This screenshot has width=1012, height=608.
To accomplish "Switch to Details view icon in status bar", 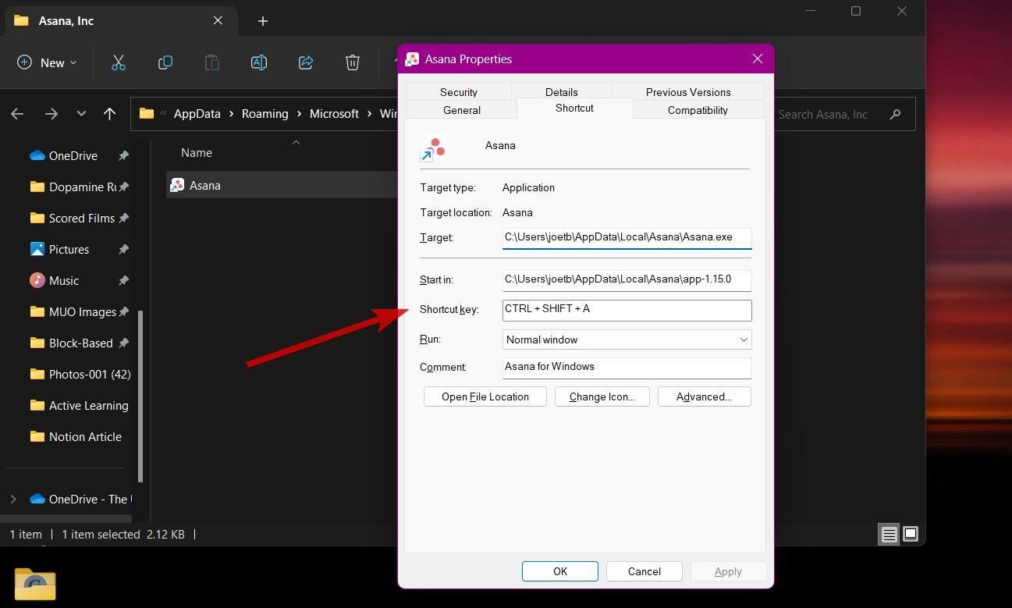I will click(889, 535).
